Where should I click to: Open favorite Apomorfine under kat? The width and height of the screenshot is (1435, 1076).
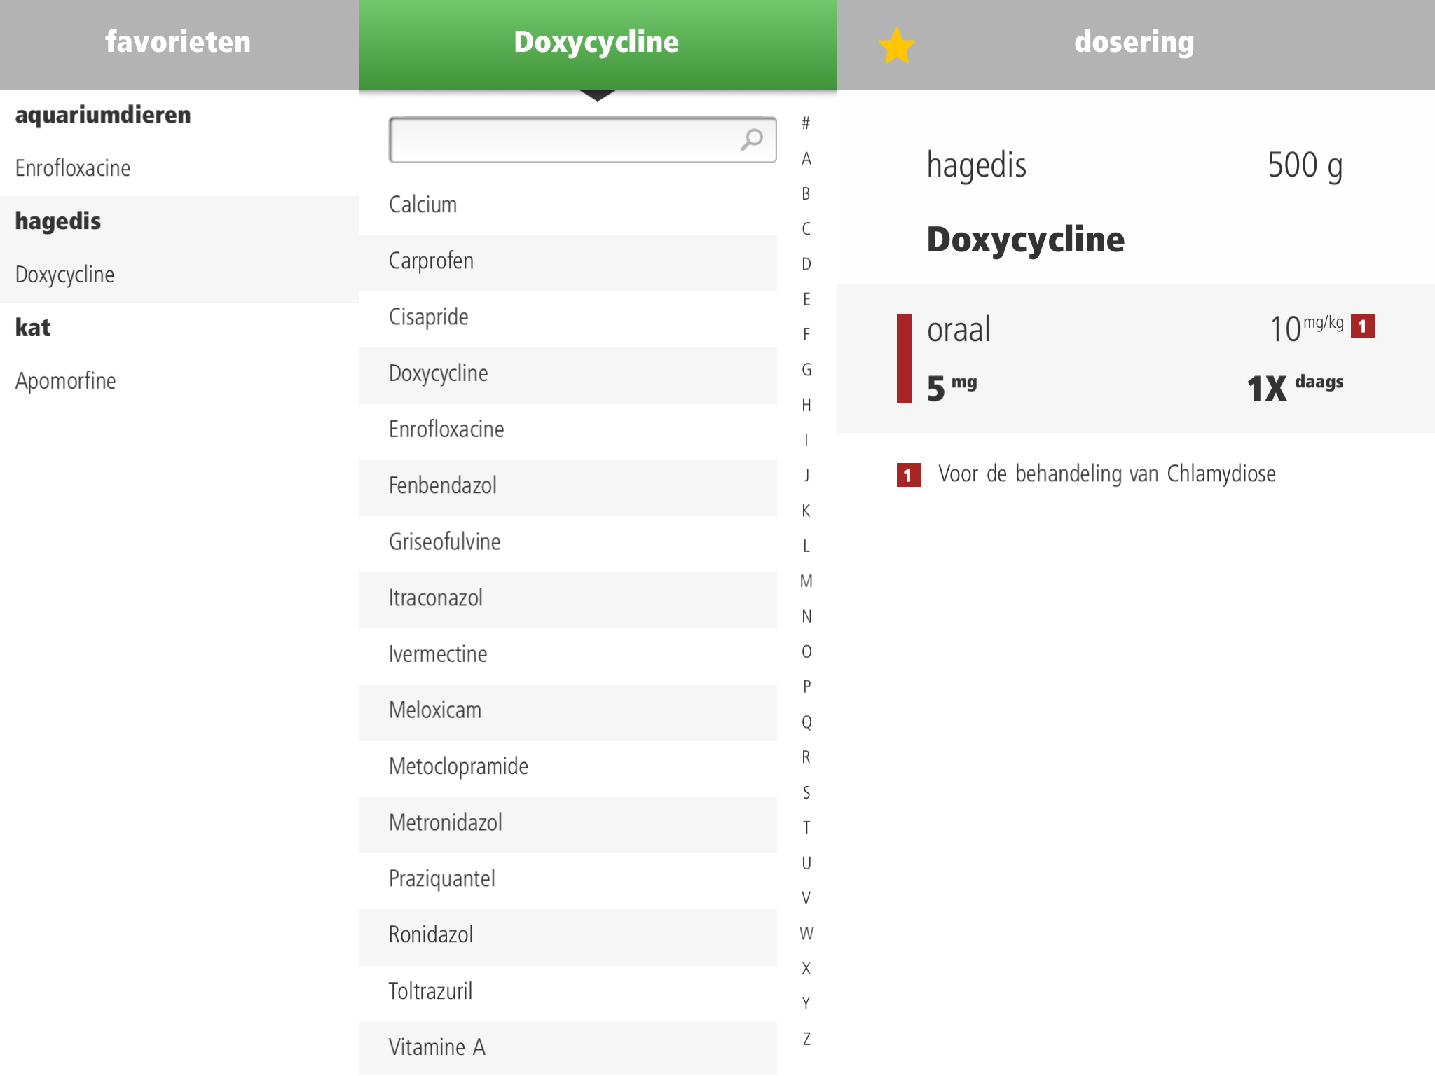[66, 382]
